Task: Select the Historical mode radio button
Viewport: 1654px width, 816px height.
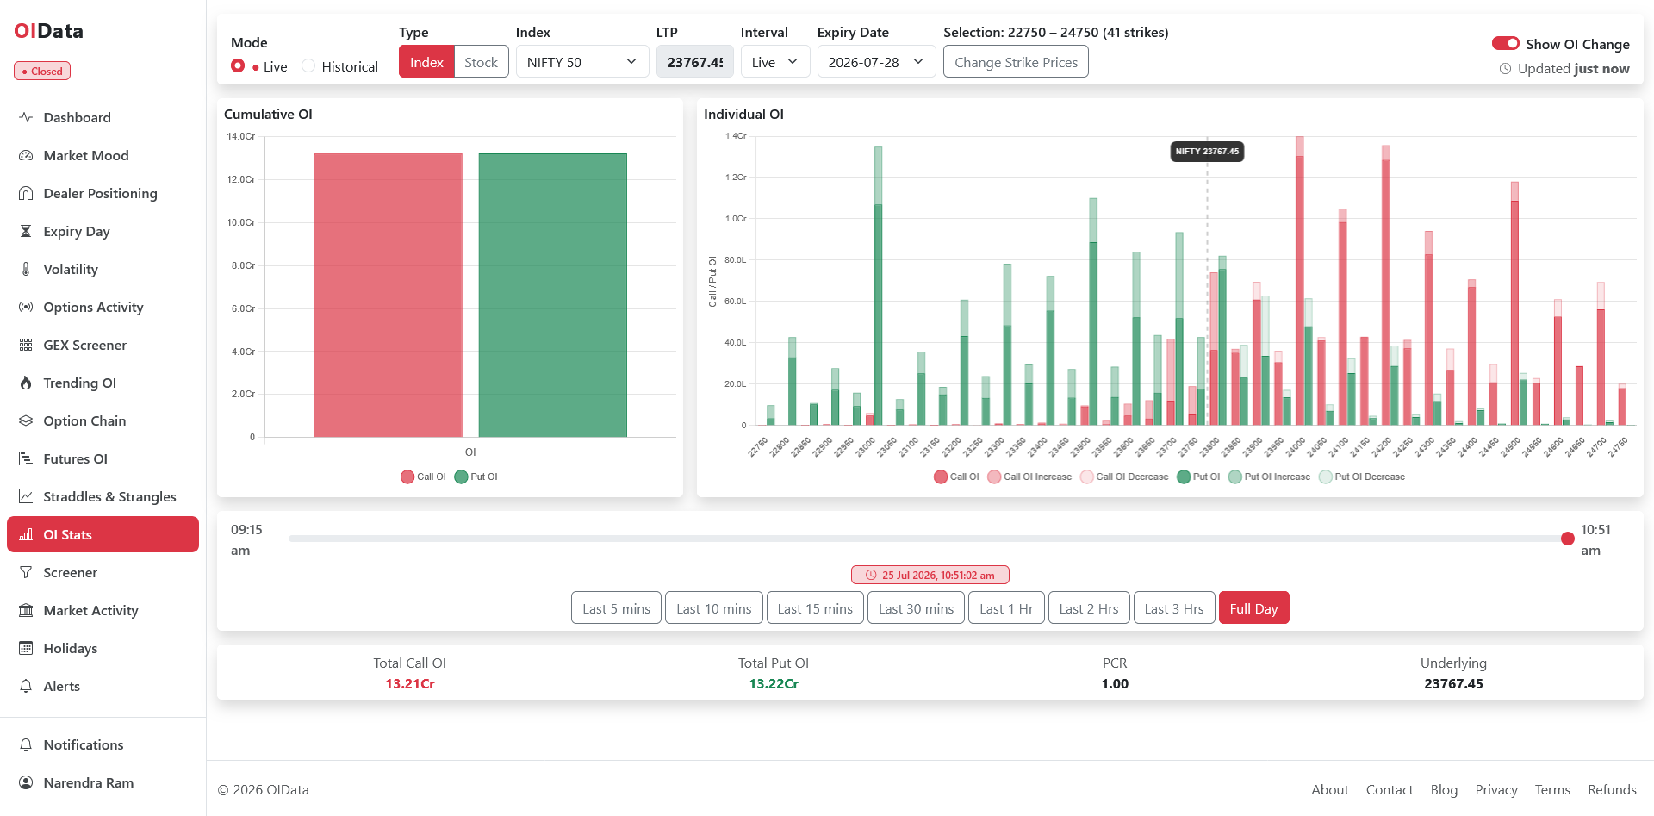Action: click(x=308, y=65)
